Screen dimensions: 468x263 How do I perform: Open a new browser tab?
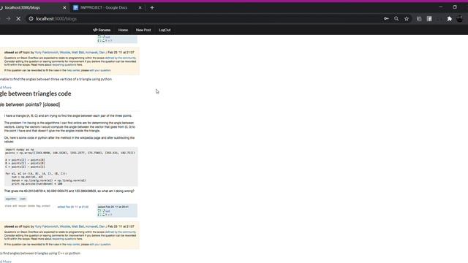click(152, 7)
